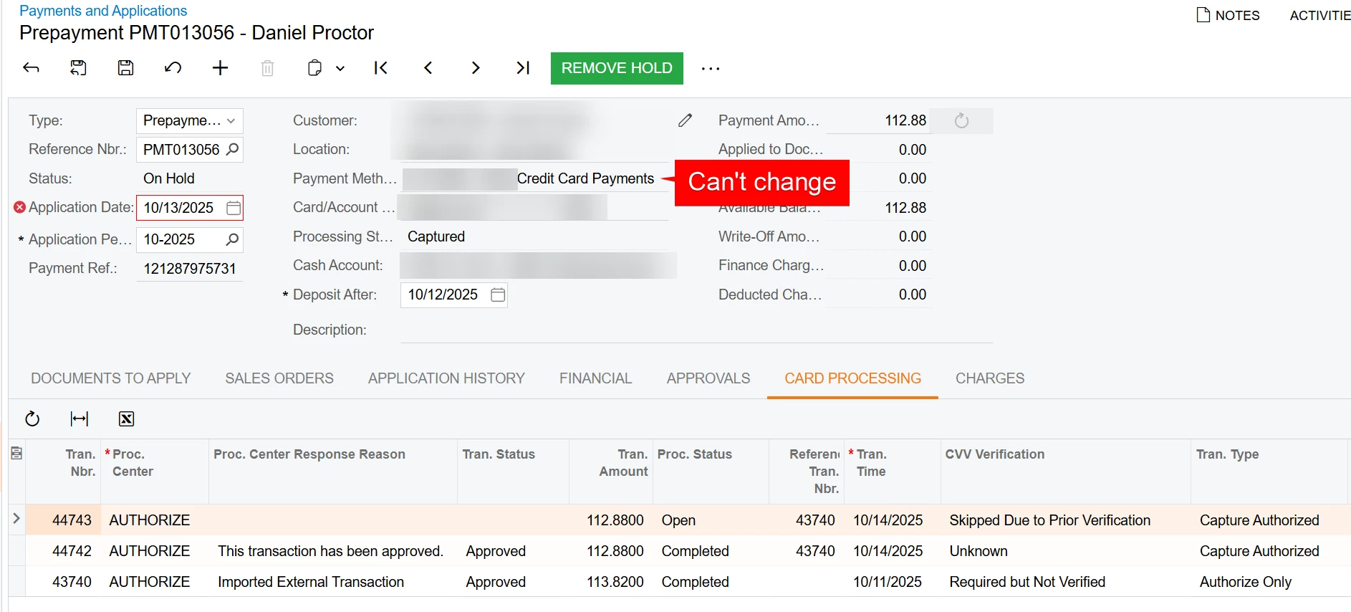Switch to SALES ORDERS tab

click(x=279, y=378)
